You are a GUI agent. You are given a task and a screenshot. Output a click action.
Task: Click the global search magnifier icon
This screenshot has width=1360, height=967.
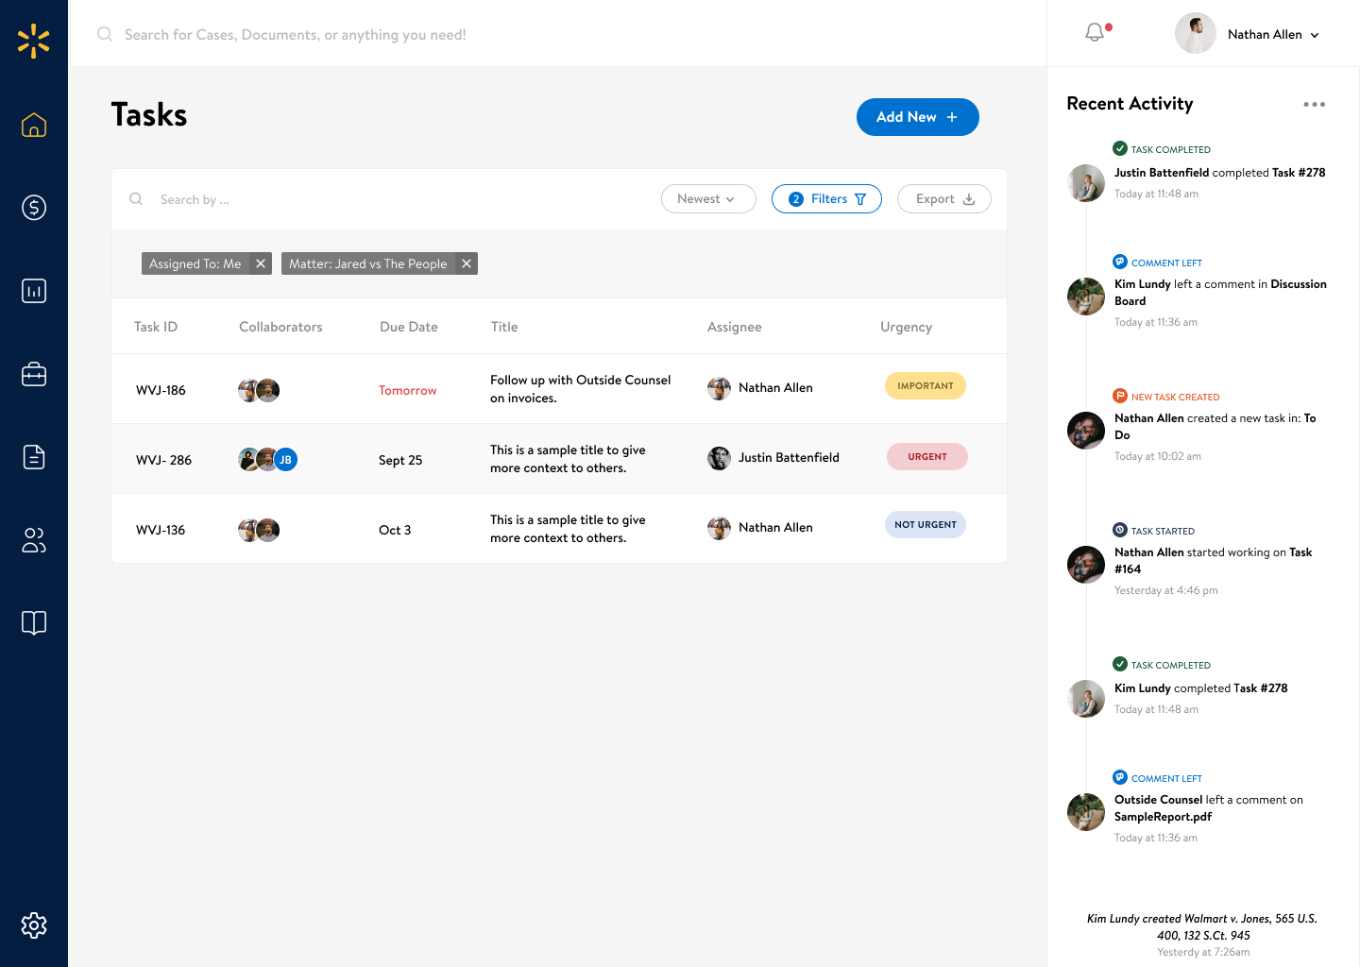tap(105, 34)
